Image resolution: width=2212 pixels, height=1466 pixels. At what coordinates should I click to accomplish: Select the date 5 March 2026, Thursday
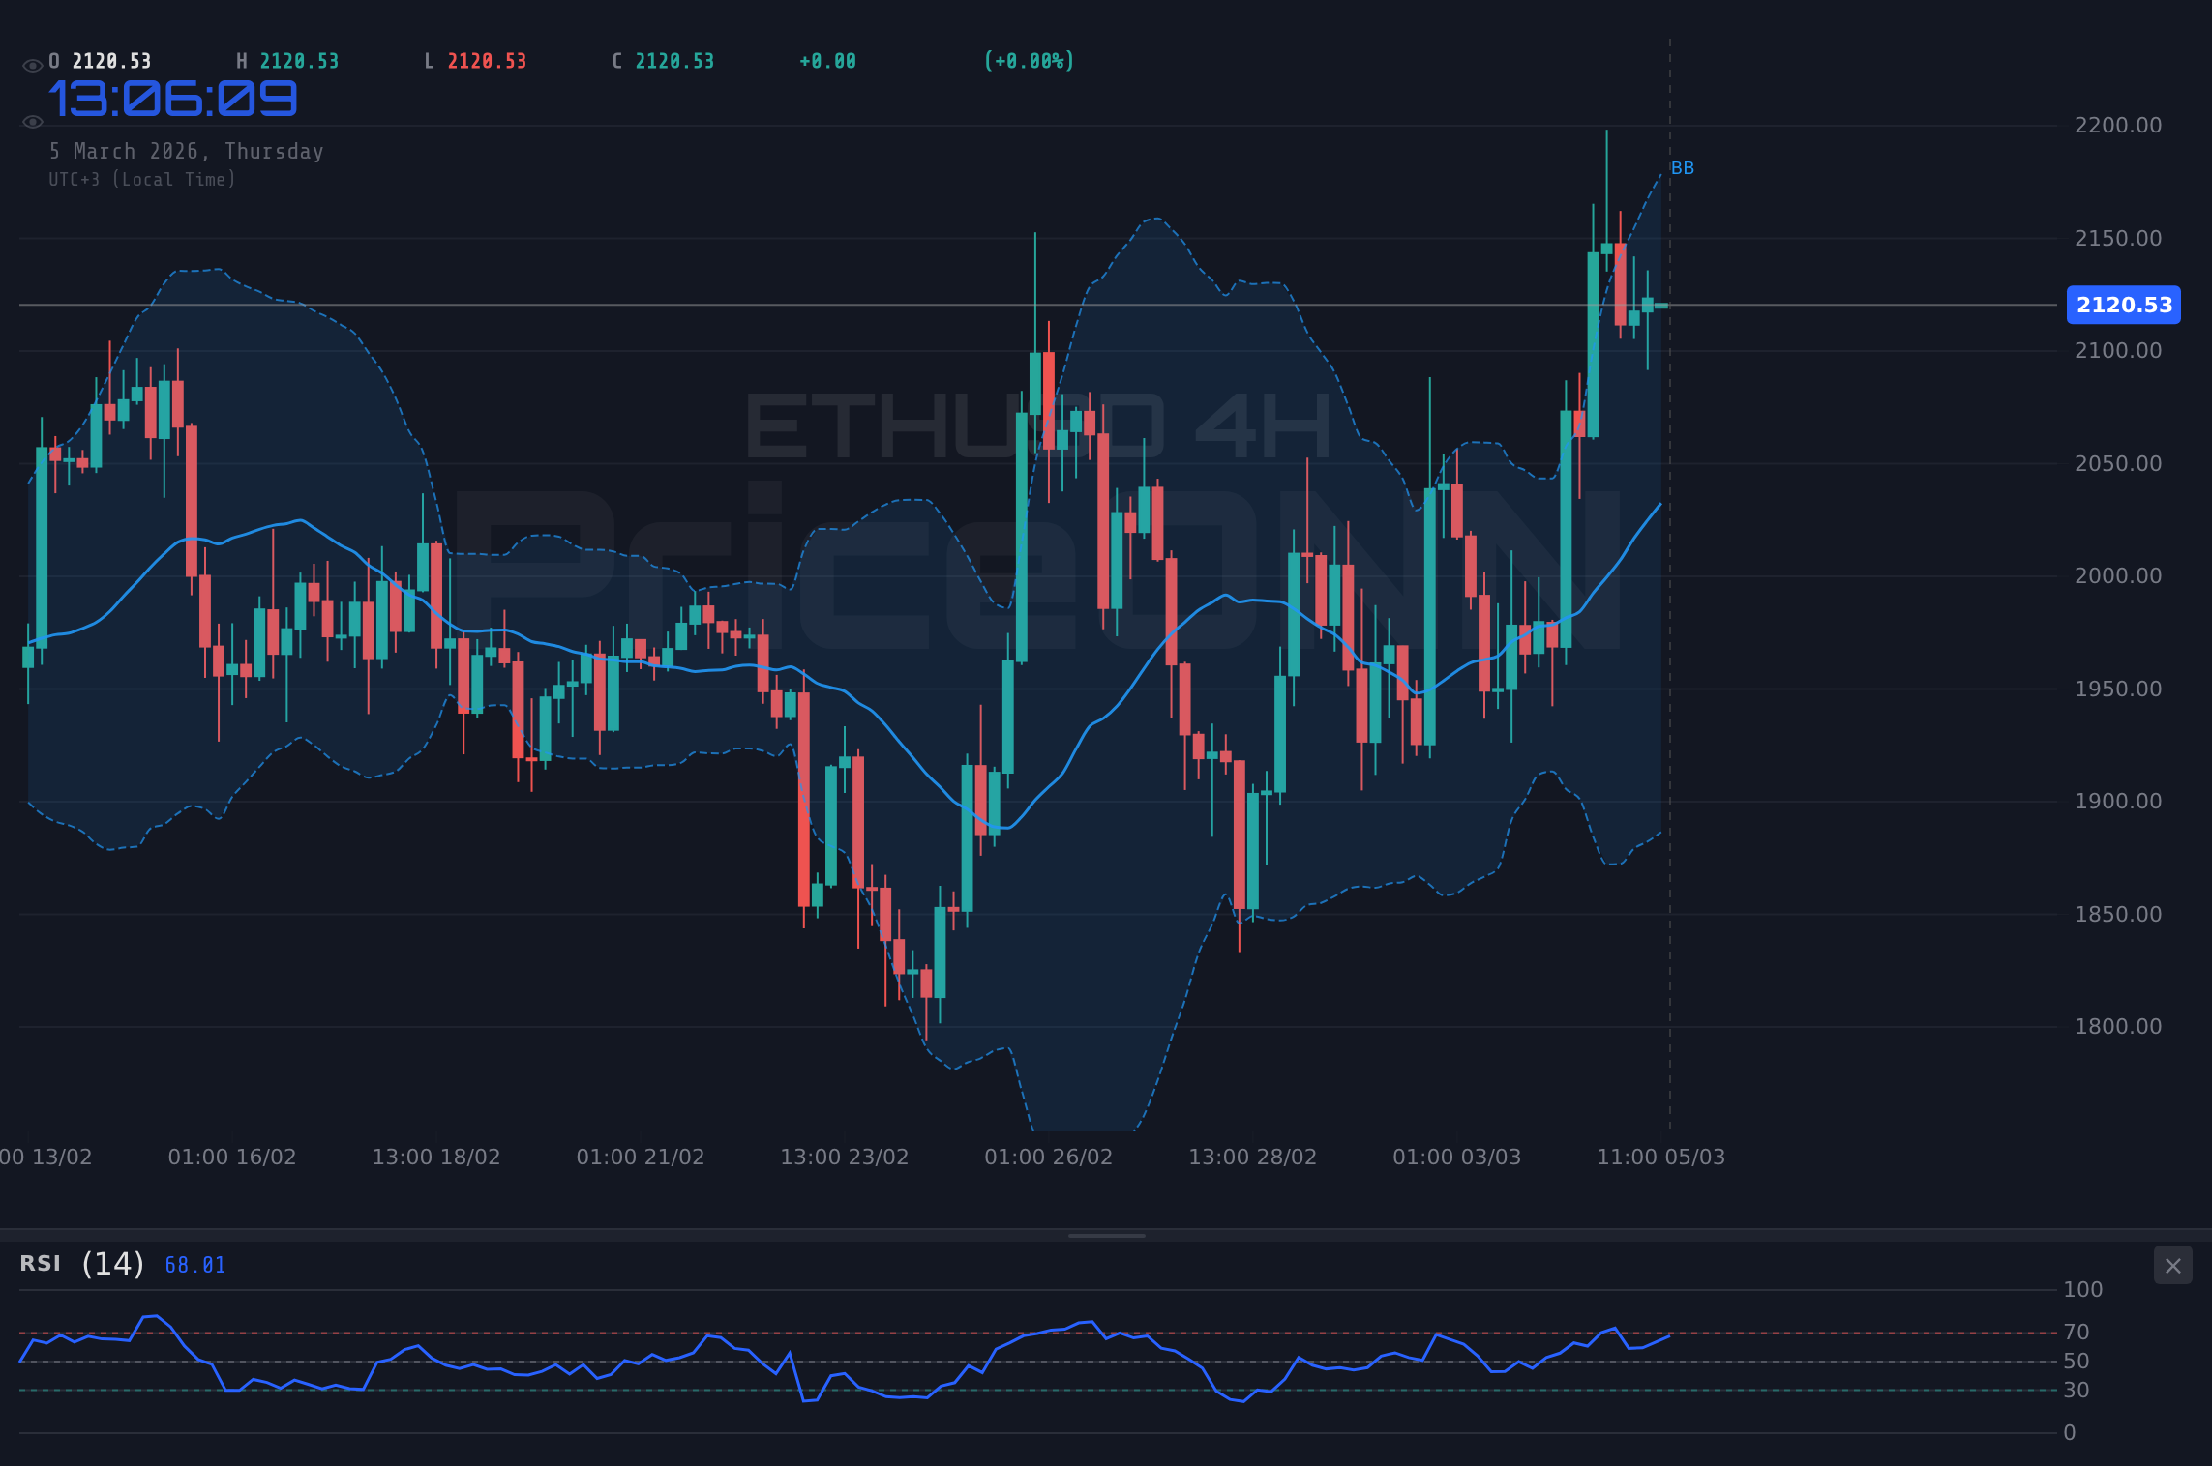click(x=187, y=151)
